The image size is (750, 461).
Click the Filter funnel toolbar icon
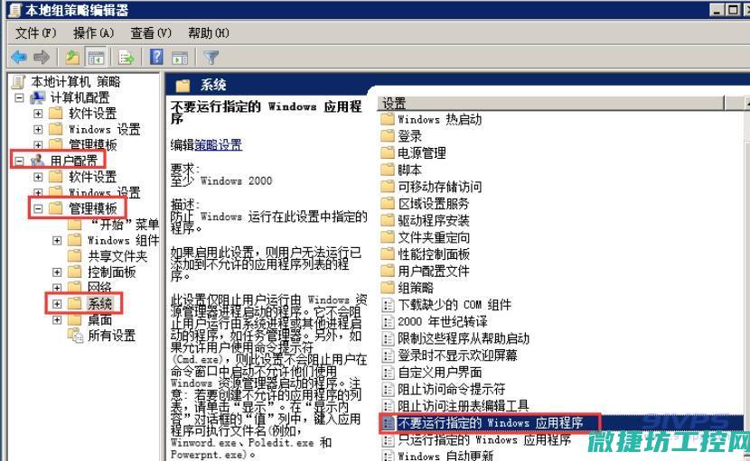click(211, 58)
